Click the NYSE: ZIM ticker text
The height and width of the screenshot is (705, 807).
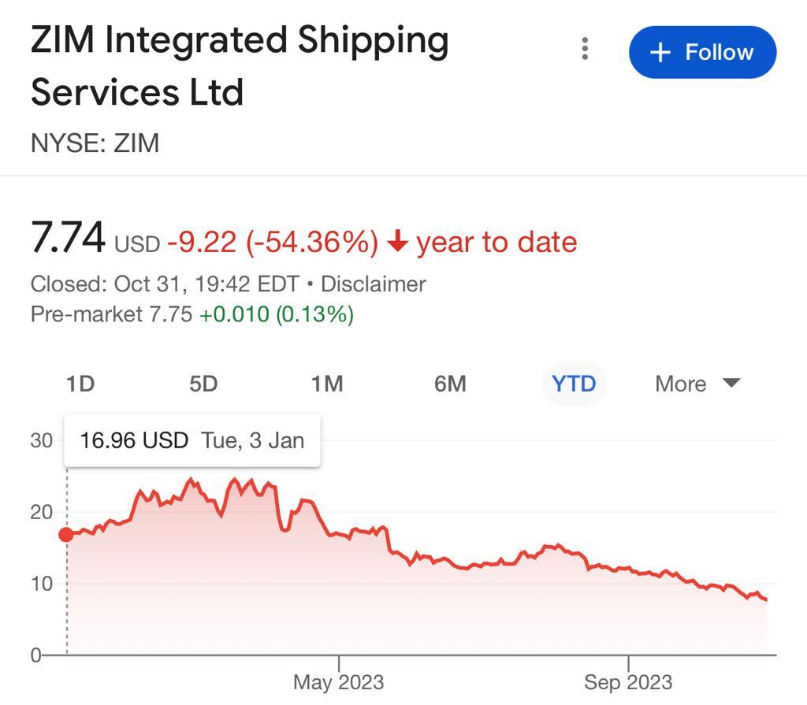point(95,143)
